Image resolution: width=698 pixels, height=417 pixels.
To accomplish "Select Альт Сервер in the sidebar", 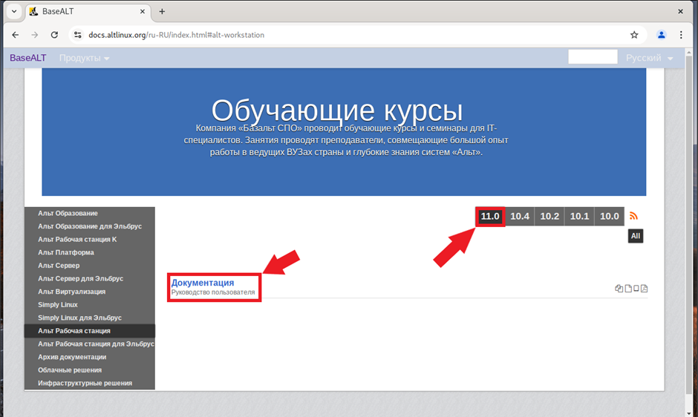I will [x=59, y=266].
